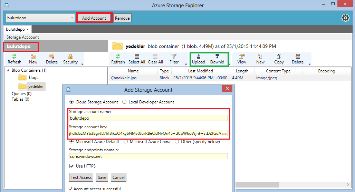Click the Storage endpoints domain field
The image size is (355, 192).
148,156
